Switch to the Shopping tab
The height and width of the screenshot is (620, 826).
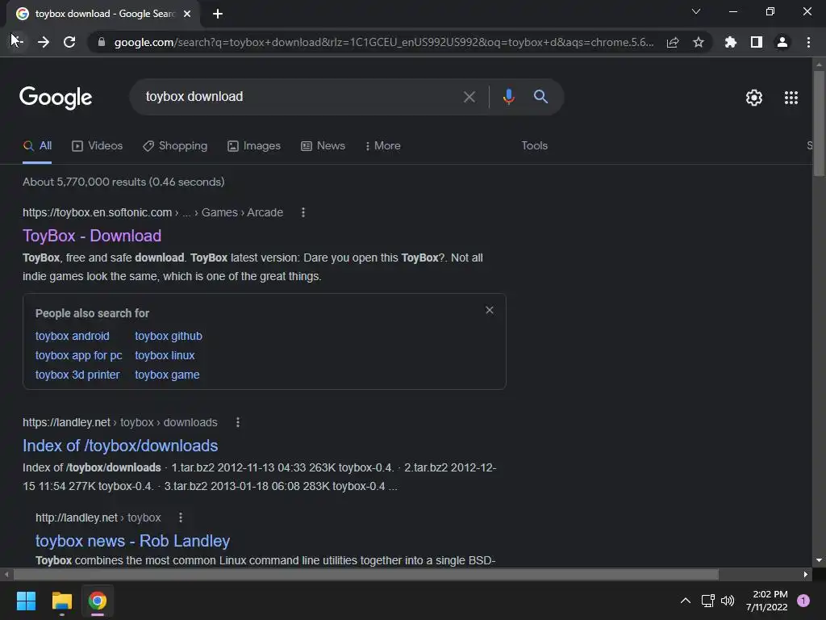(175, 146)
